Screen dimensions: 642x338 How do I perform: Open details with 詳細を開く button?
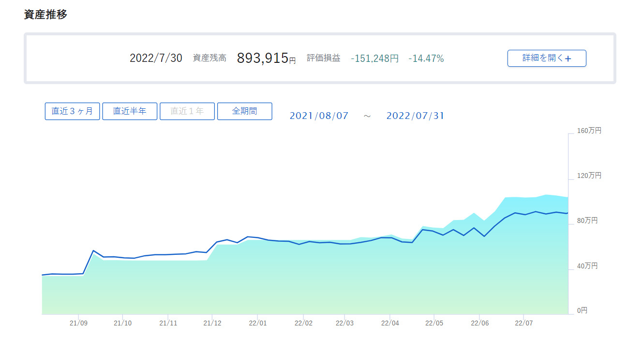click(x=547, y=58)
